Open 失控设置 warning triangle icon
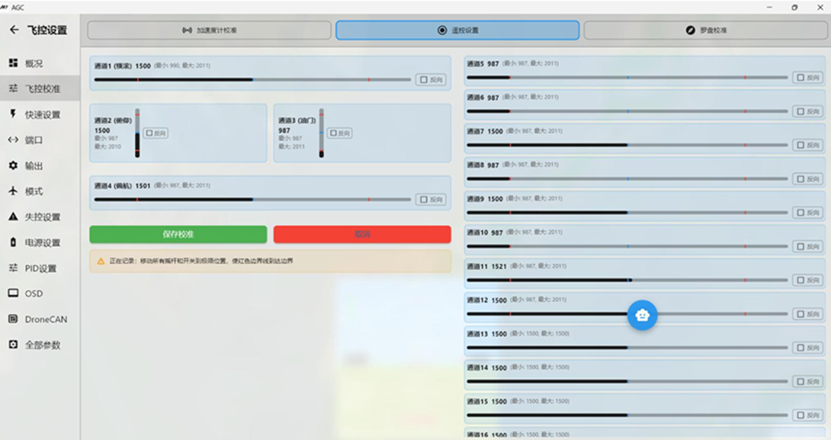 13,217
